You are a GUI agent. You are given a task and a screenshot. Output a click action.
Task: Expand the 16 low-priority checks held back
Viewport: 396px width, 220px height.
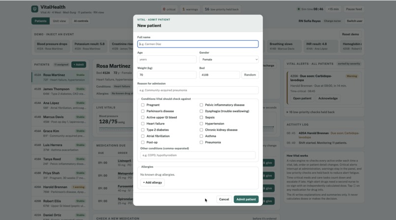tap(311, 112)
